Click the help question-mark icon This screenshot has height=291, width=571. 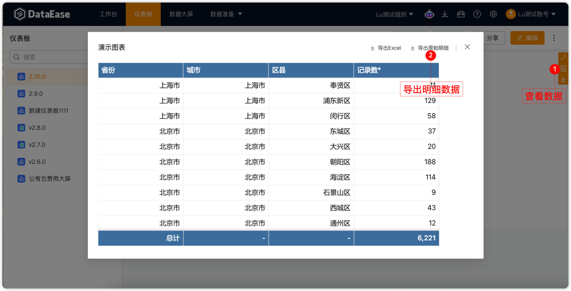tap(477, 14)
